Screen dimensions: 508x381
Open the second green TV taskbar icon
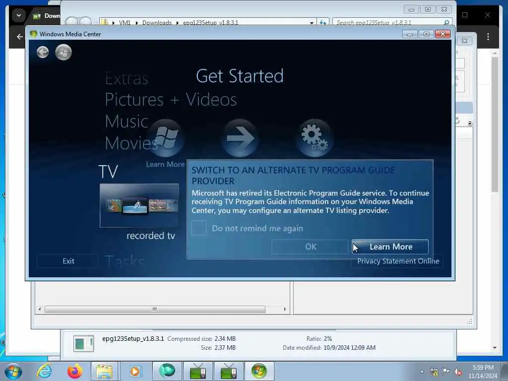point(228,371)
